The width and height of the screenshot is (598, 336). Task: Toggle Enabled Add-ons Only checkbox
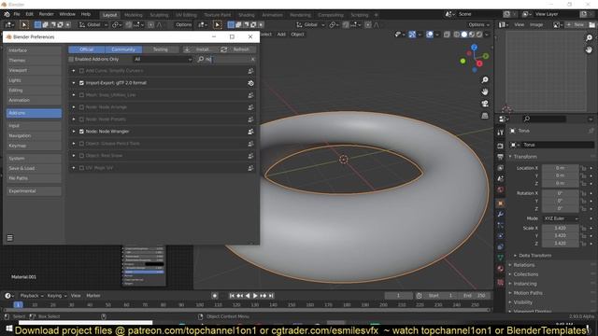click(x=71, y=60)
